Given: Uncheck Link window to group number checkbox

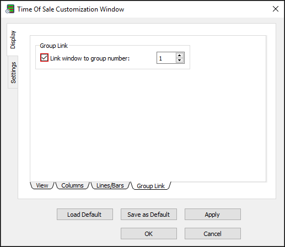Looking at the screenshot, I should coord(44,58).
